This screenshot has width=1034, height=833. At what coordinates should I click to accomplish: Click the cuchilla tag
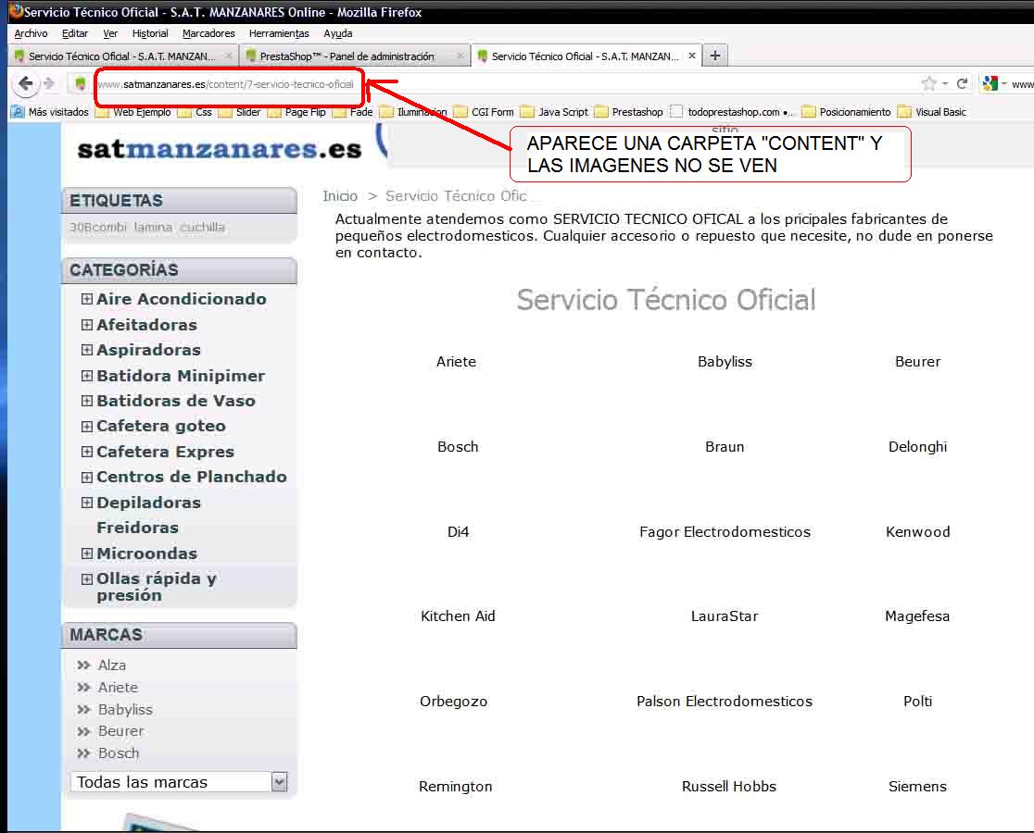click(202, 227)
